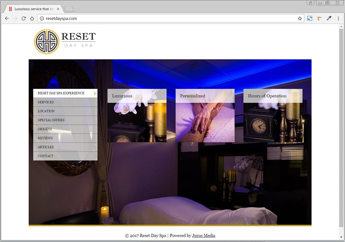Go back to the previous page
This screenshot has width=345, height=242.
[x=7, y=19]
